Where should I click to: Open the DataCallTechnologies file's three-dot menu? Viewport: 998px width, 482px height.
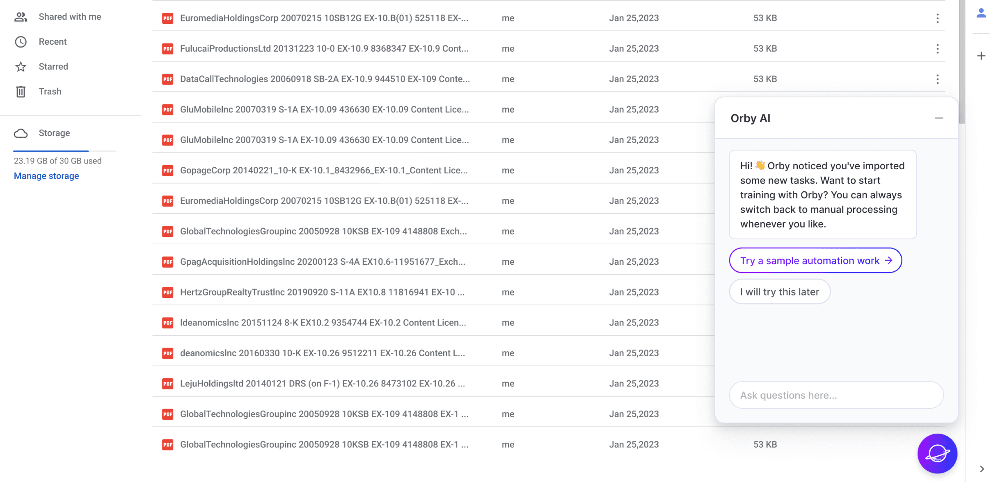click(x=937, y=79)
